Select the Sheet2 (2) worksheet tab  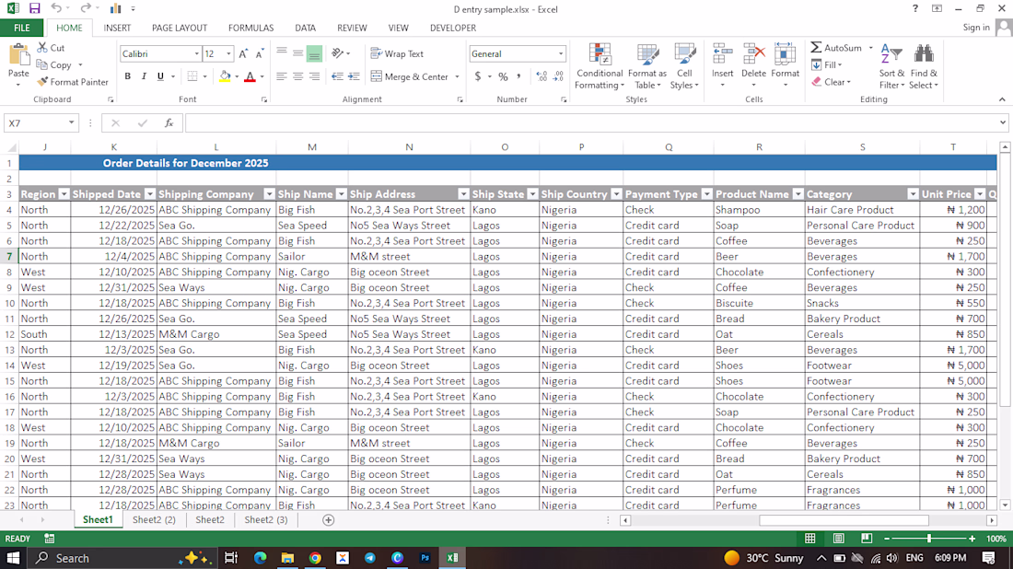tap(154, 520)
